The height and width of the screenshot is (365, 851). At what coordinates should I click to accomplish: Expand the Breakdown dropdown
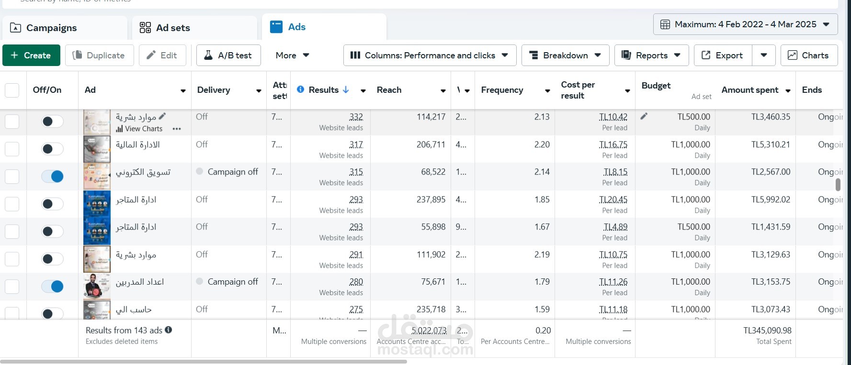[x=565, y=55]
